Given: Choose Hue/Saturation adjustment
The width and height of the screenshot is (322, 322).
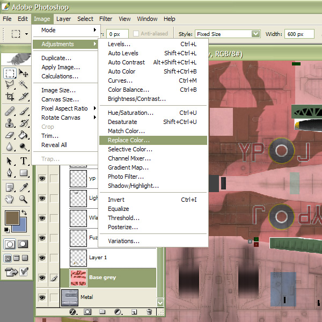Looking at the screenshot, I should coord(153,113).
